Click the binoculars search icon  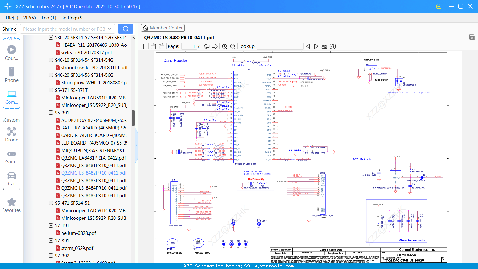[x=333, y=46]
